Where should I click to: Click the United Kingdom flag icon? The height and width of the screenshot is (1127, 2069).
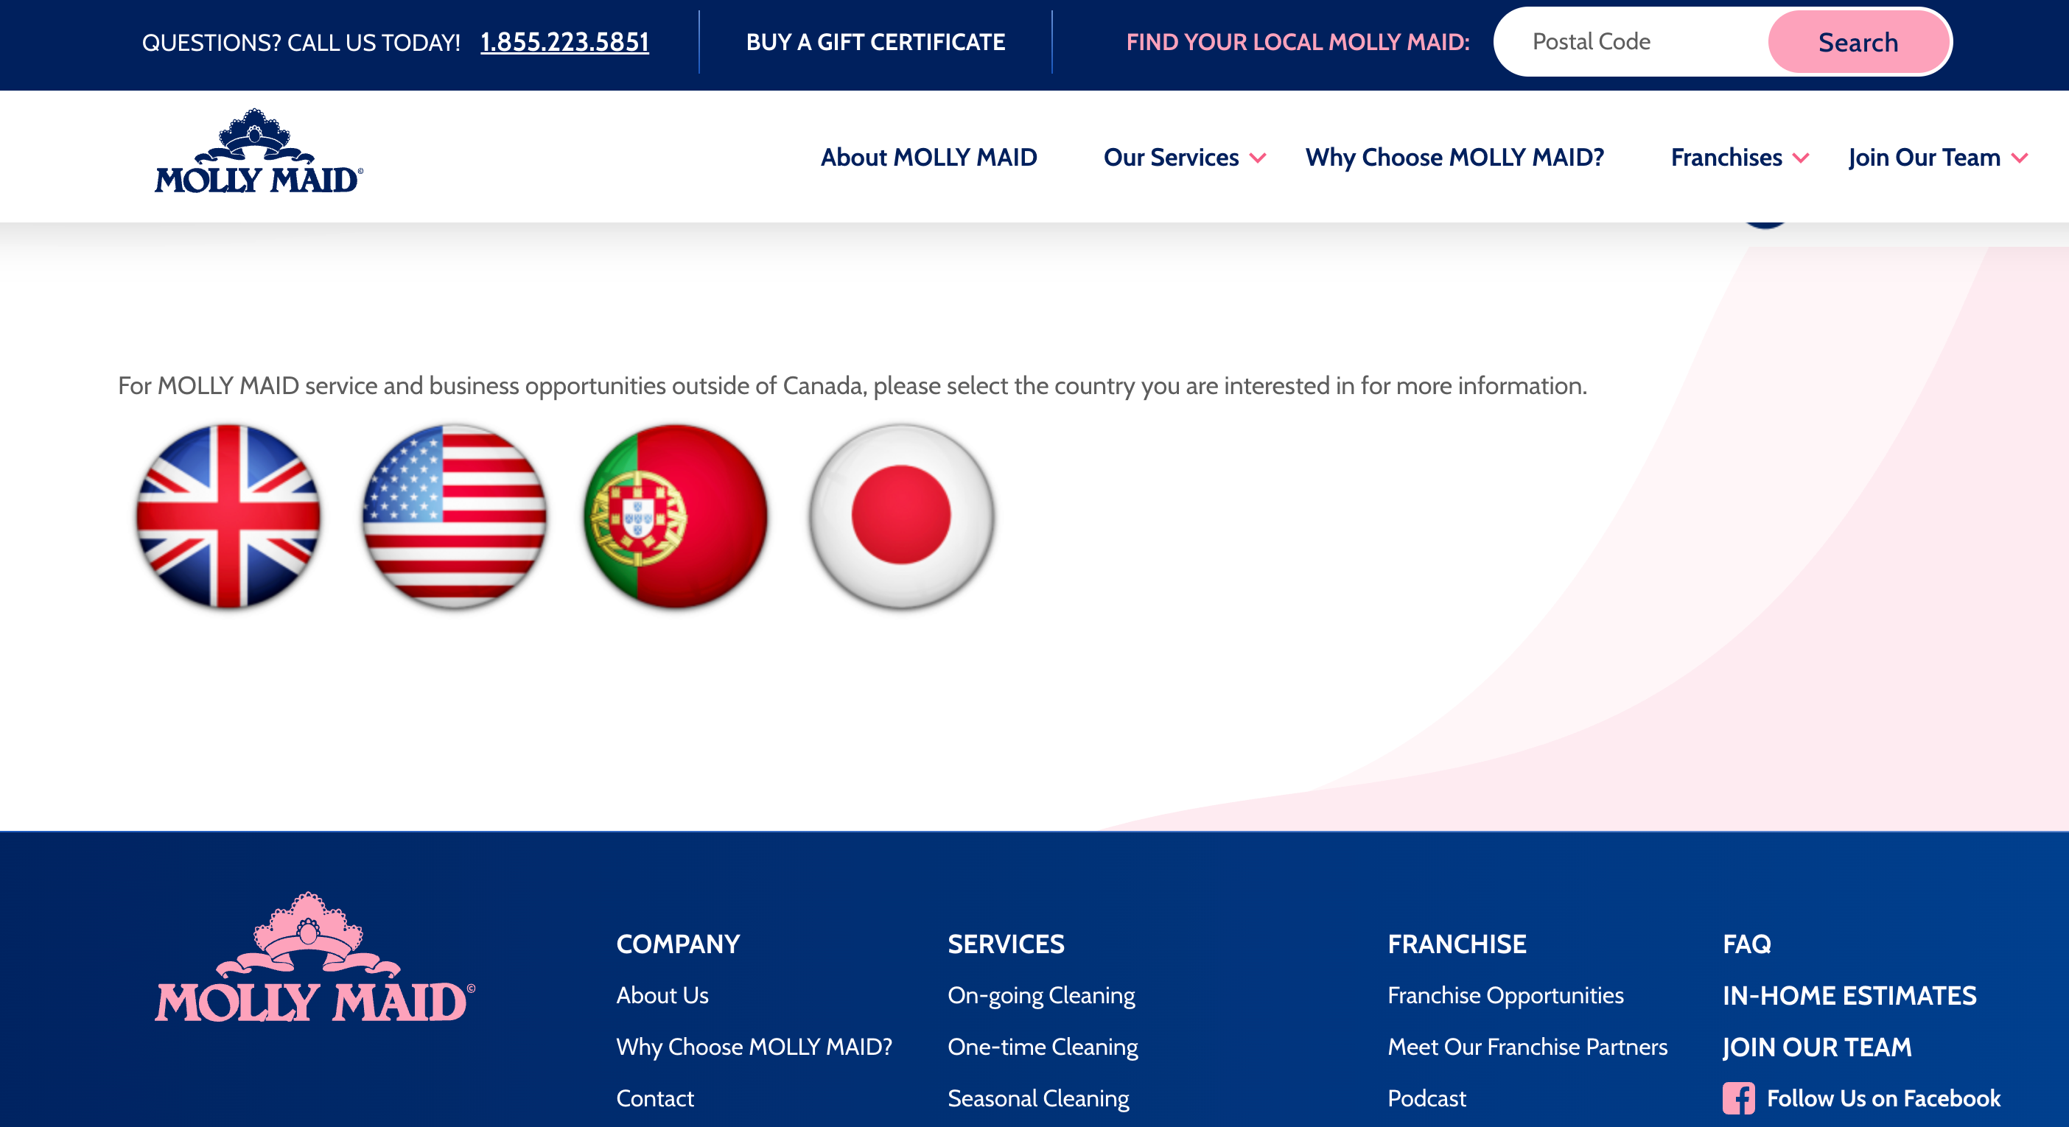tap(228, 516)
